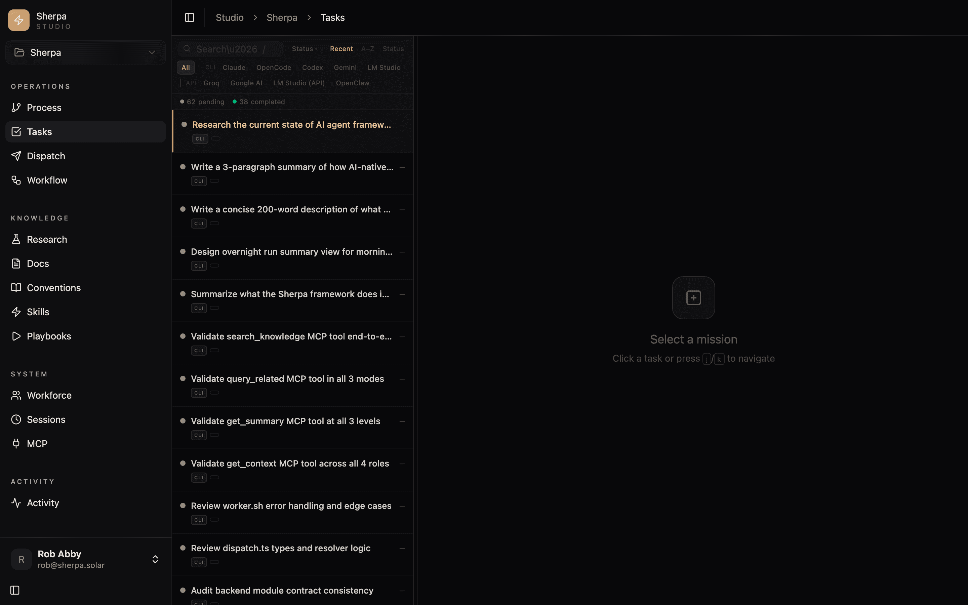Open task Research the current state of AI agent
The width and height of the screenshot is (968, 605).
pyautogui.click(x=293, y=131)
